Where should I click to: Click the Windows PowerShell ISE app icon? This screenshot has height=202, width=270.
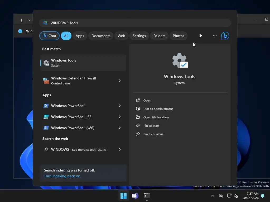coord(46,117)
